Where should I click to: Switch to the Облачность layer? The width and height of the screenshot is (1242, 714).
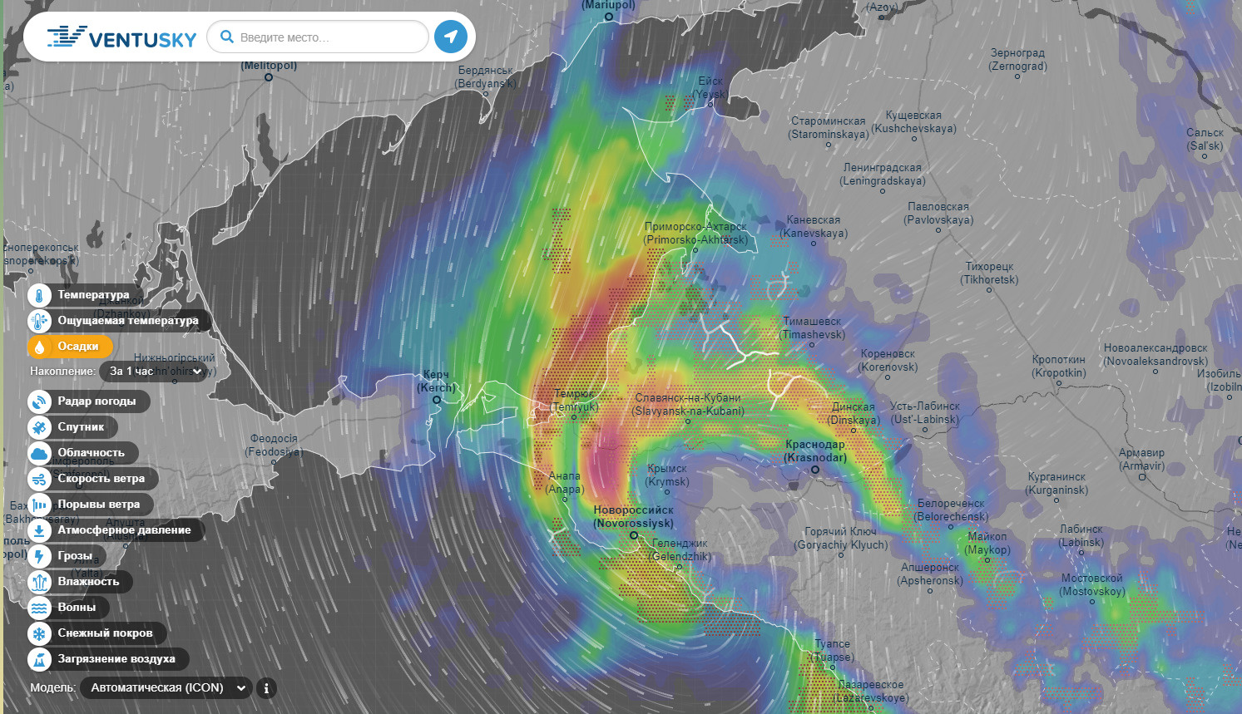(x=91, y=453)
